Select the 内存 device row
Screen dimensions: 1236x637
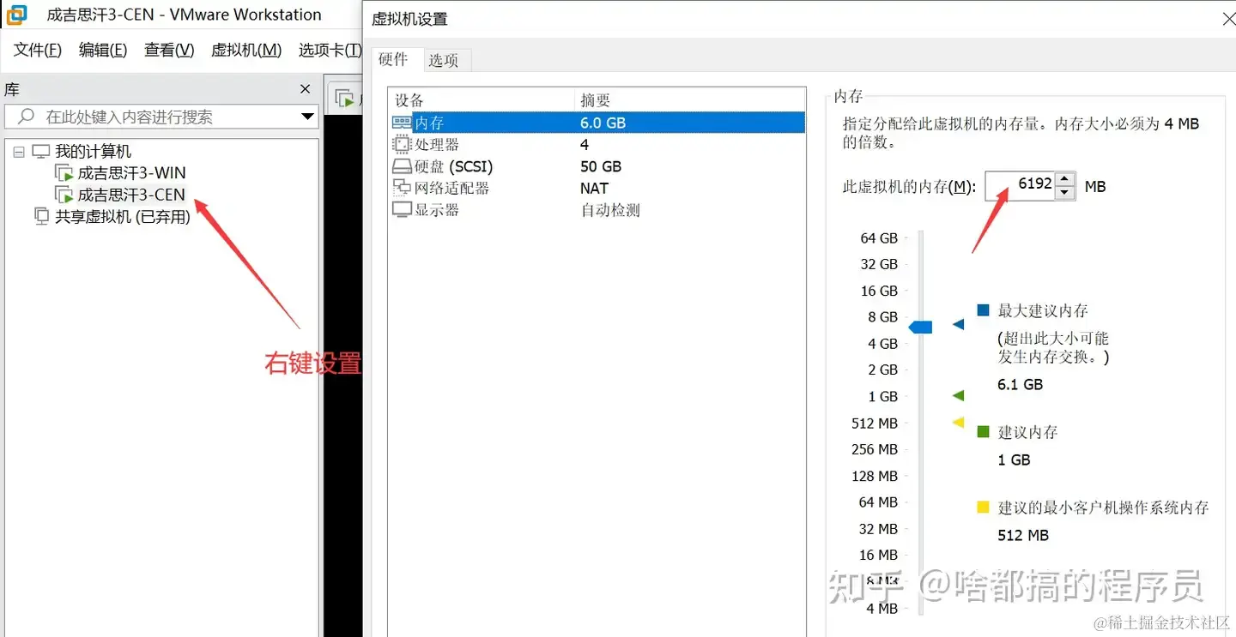[598, 123]
